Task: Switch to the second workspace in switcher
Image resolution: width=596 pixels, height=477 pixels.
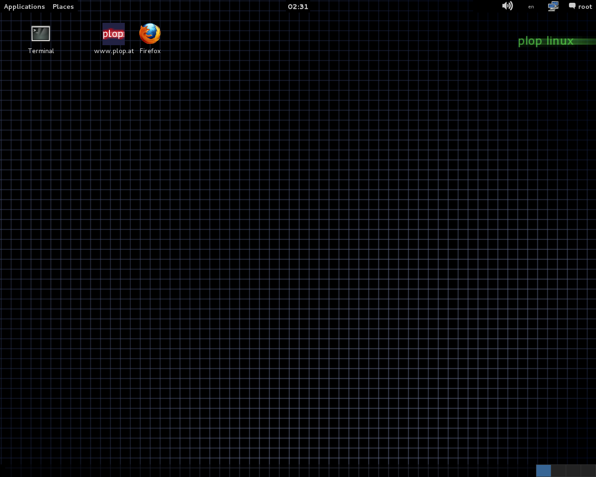Action: point(558,470)
